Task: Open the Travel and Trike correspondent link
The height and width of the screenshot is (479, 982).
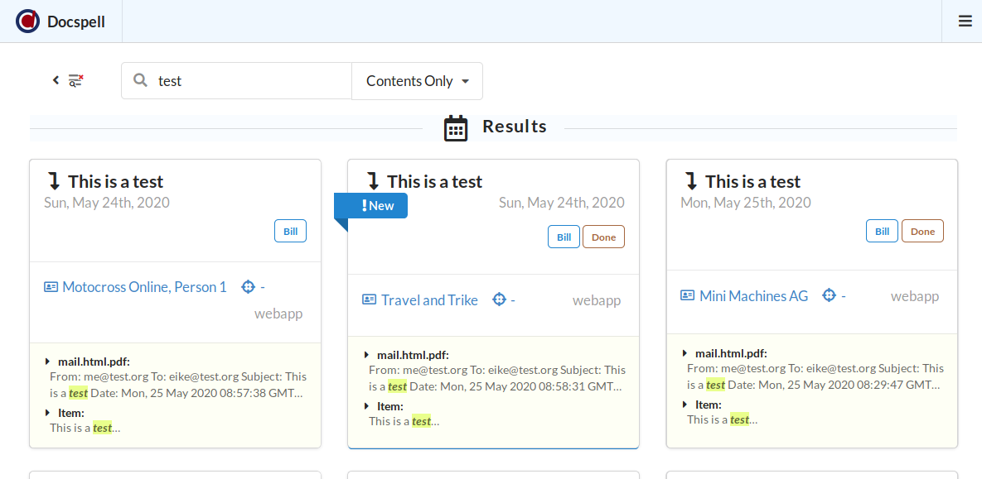Action: point(429,300)
